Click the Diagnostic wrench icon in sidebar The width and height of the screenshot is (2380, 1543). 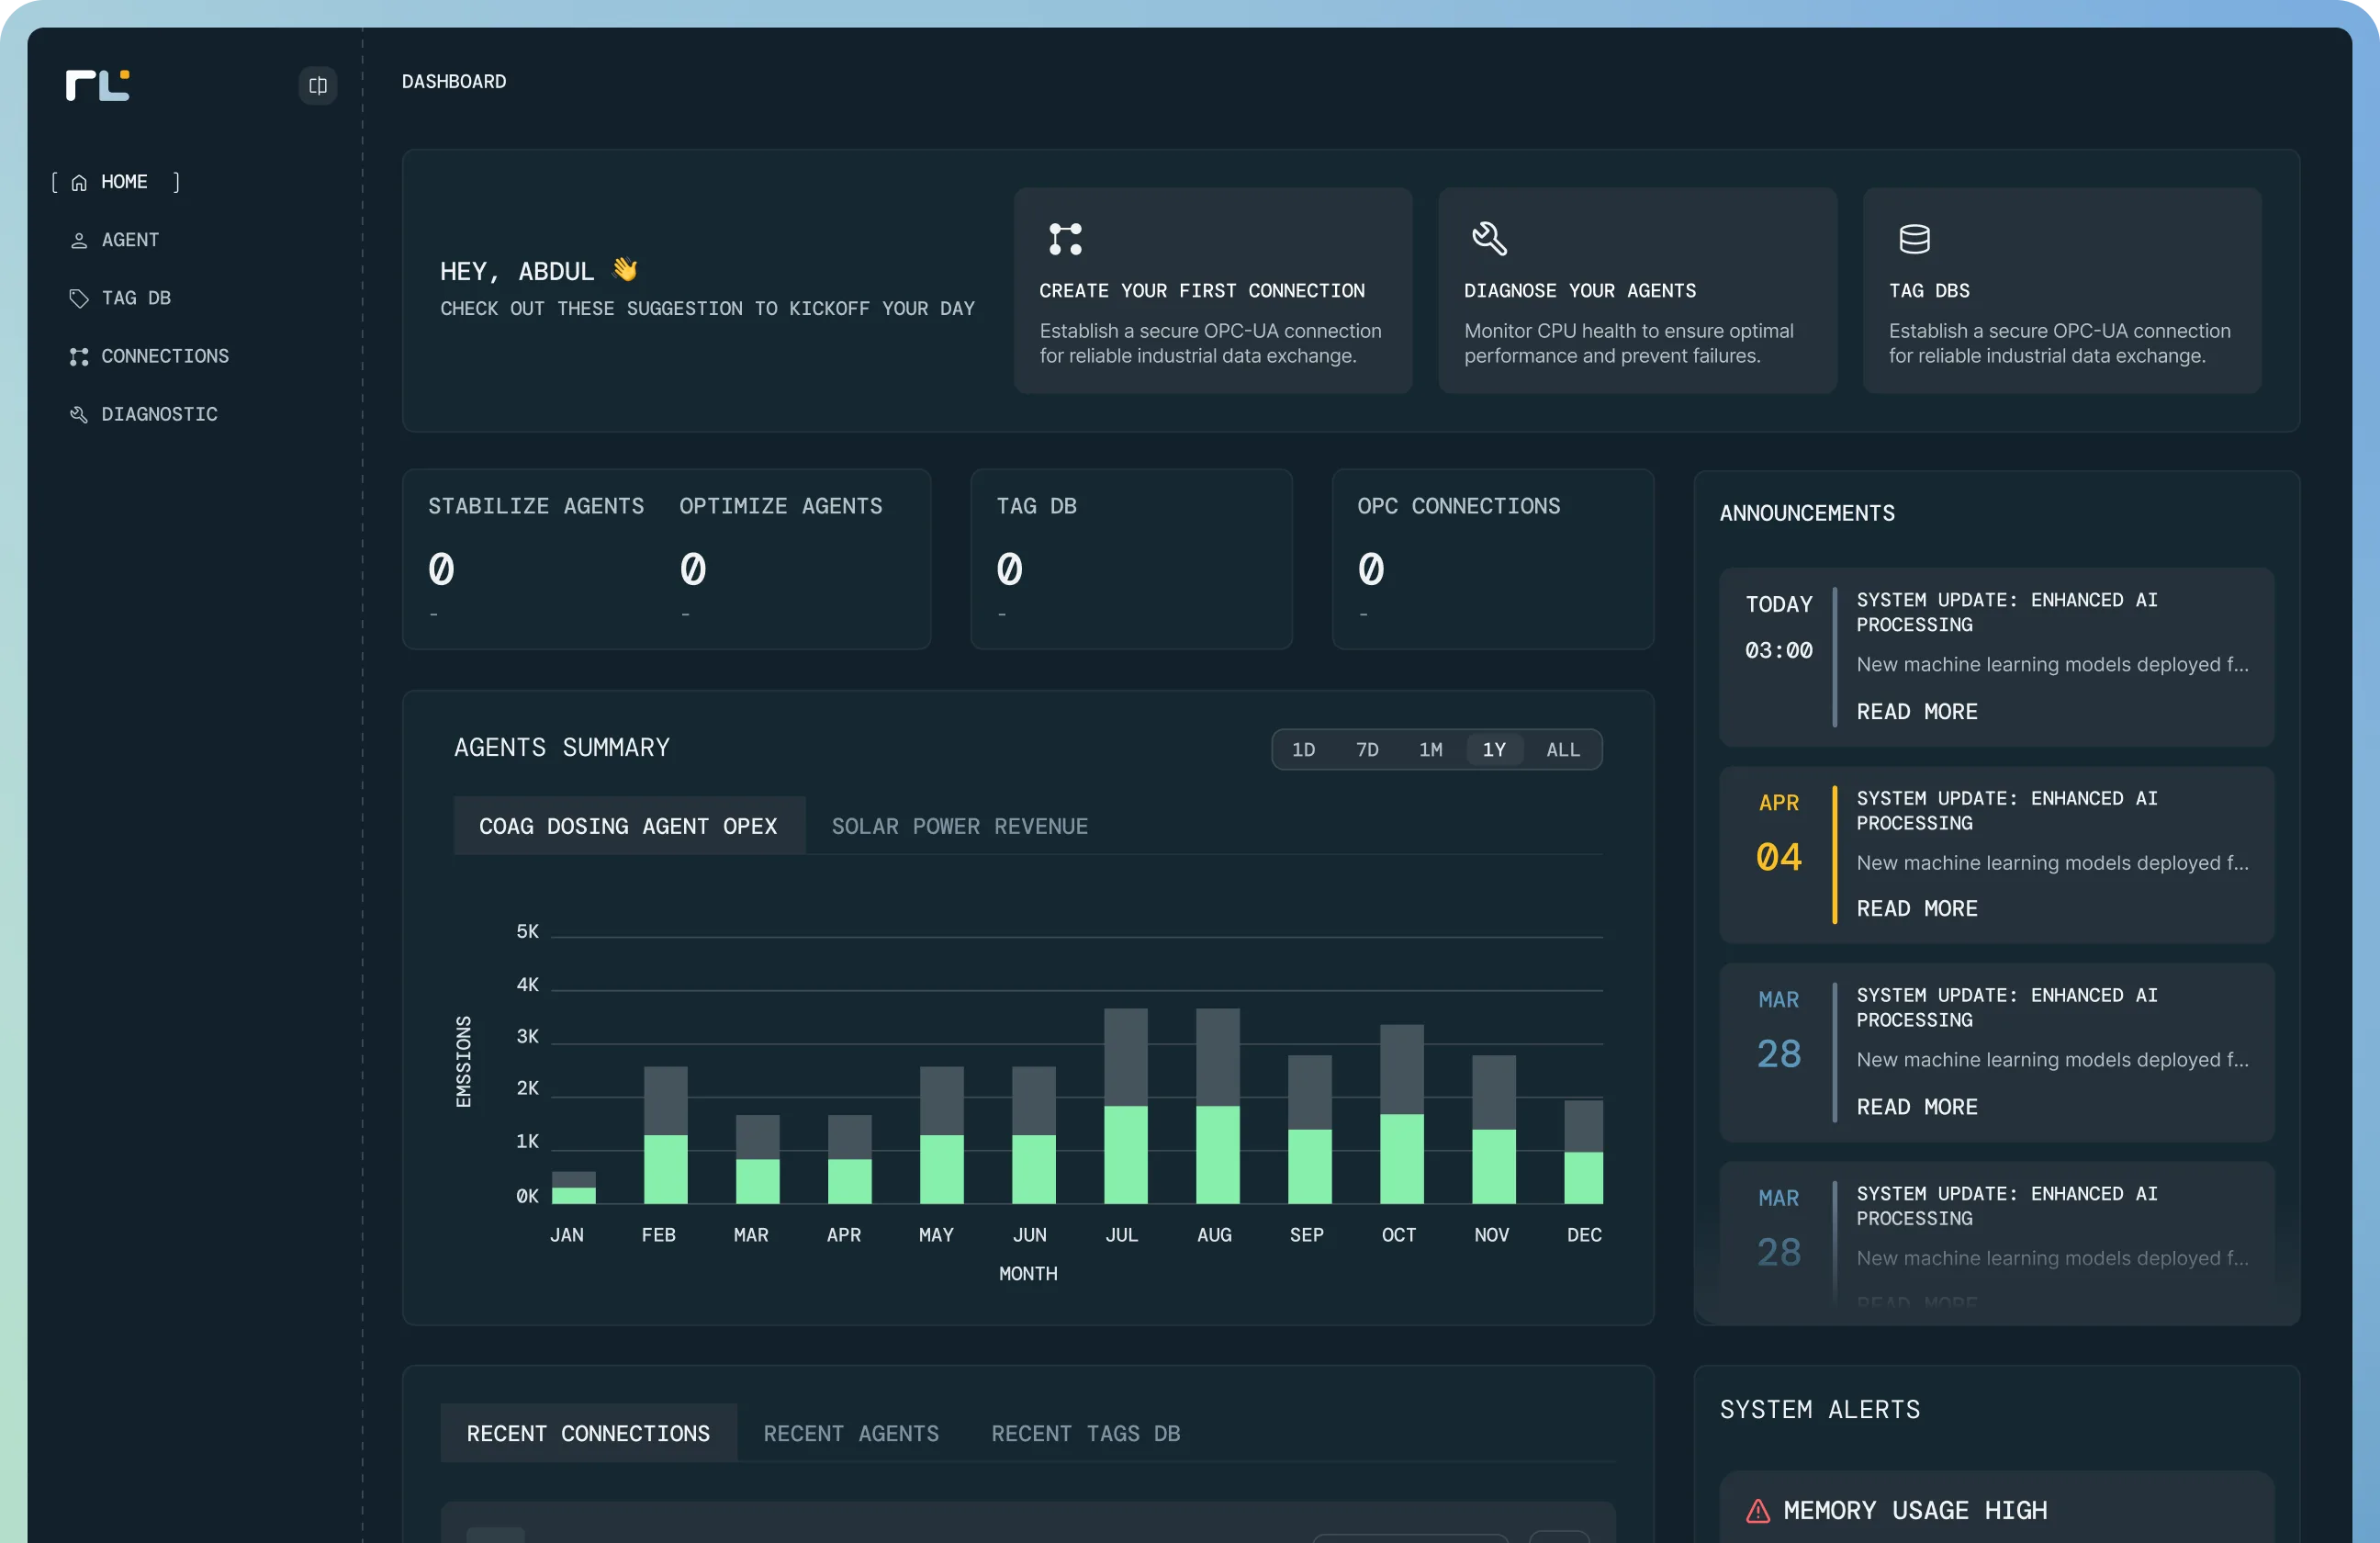click(x=79, y=414)
